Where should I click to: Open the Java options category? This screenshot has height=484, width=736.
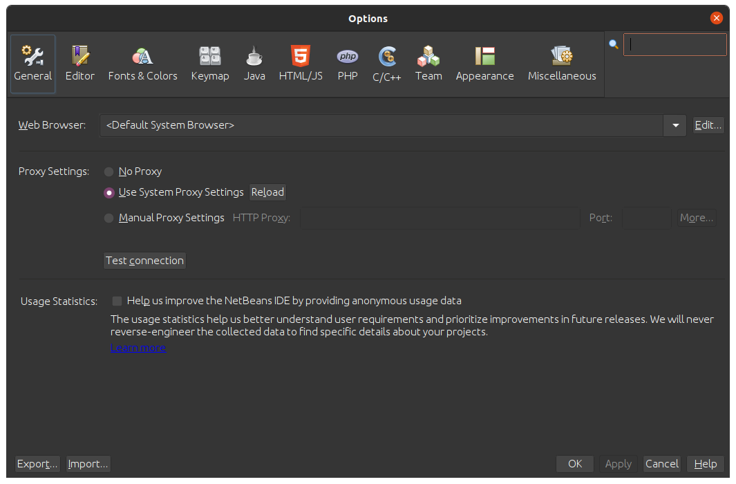click(x=254, y=64)
